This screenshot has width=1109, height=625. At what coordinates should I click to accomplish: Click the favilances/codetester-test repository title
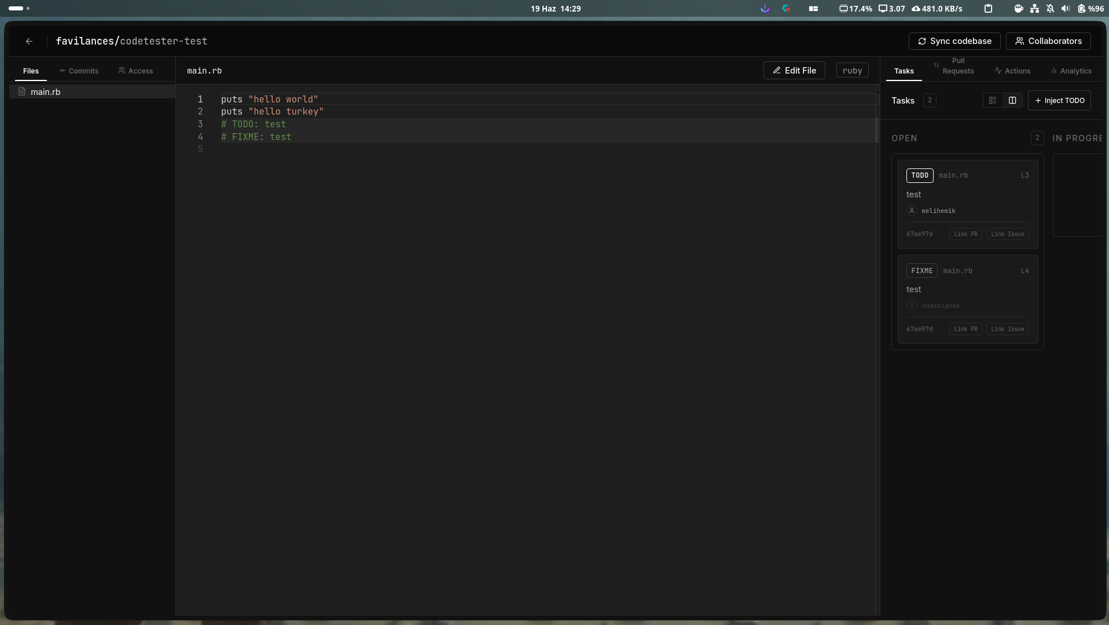pos(131,41)
